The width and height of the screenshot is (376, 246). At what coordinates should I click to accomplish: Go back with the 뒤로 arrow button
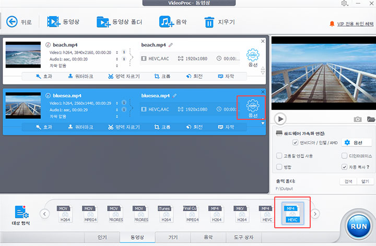pyautogui.click(x=19, y=22)
